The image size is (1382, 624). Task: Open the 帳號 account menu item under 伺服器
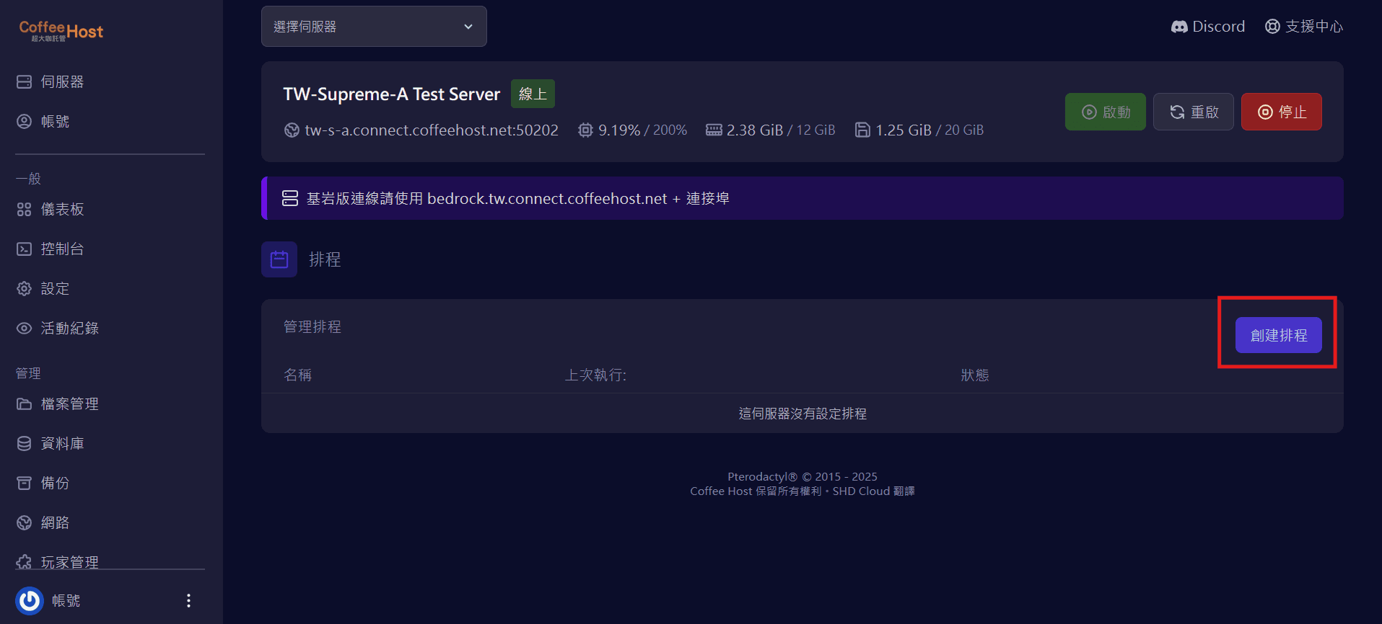(43, 122)
